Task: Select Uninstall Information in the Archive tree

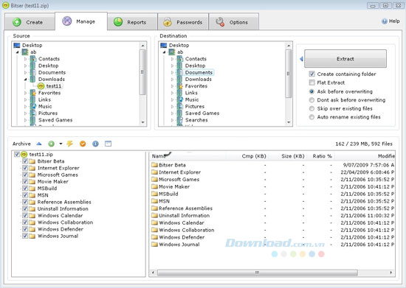Action: click(x=63, y=208)
